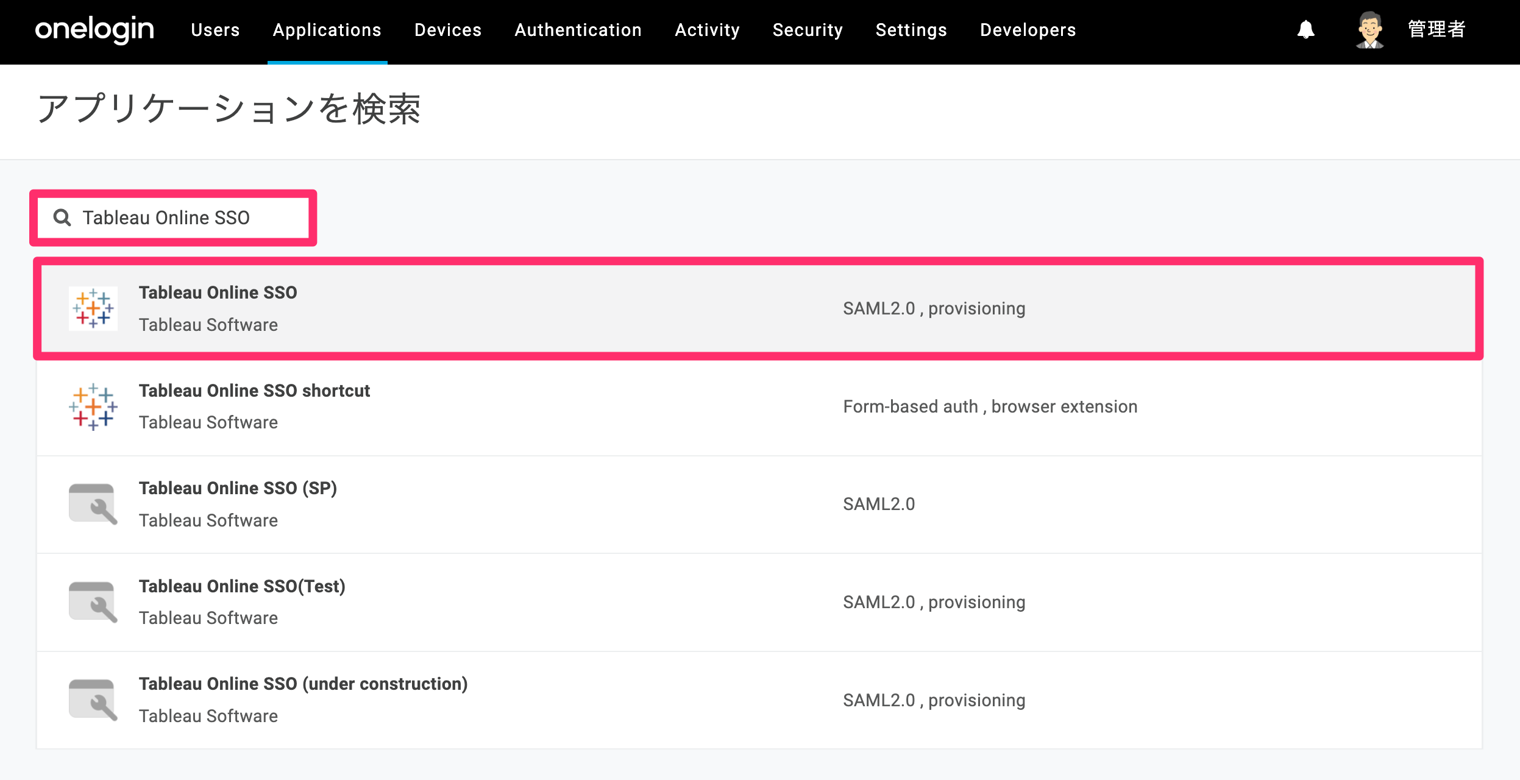Click 'SAML2.0 , provisioning' in first result row

[934, 308]
